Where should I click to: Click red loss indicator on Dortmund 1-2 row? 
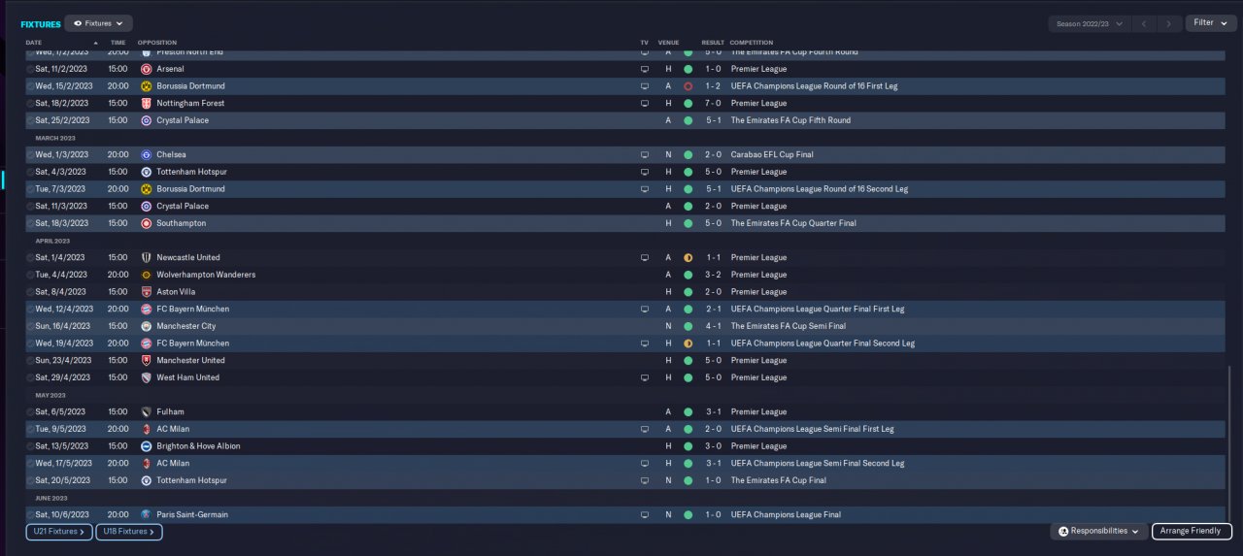pyautogui.click(x=688, y=86)
